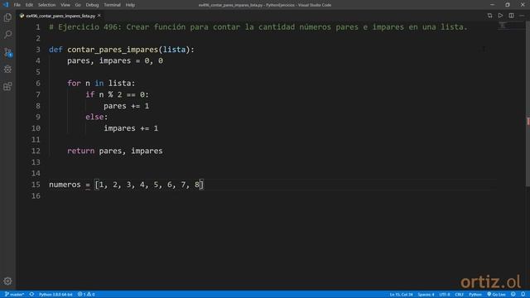Run the Python file with play icon
The image size is (530, 298).
point(500,16)
